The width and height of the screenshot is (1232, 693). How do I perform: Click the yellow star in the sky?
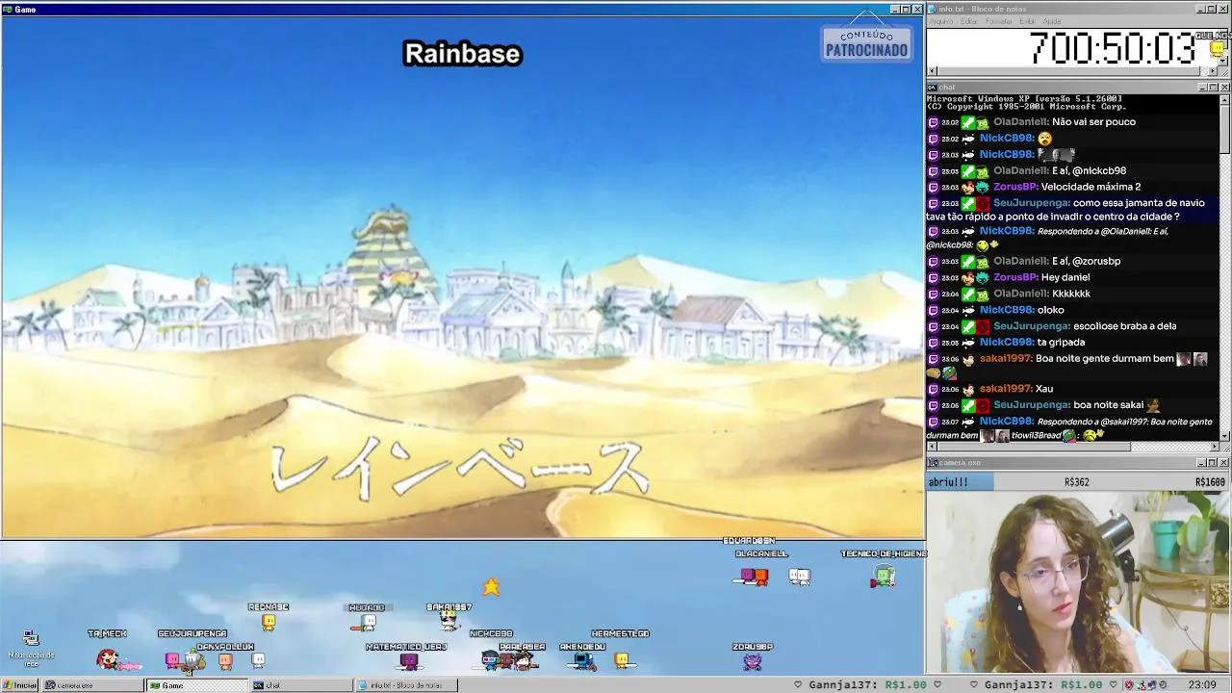click(x=492, y=586)
